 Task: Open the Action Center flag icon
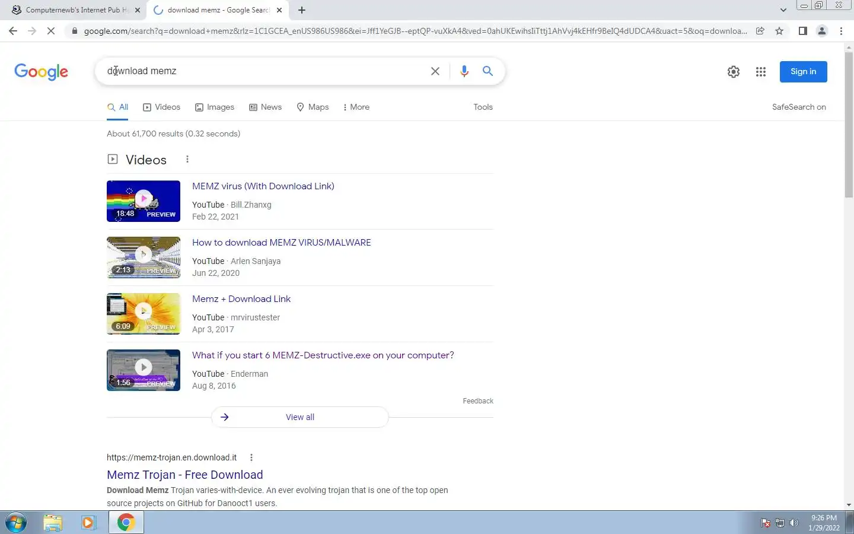tap(766, 523)
